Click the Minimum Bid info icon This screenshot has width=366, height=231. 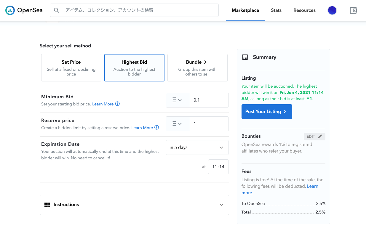pos(117,104)
